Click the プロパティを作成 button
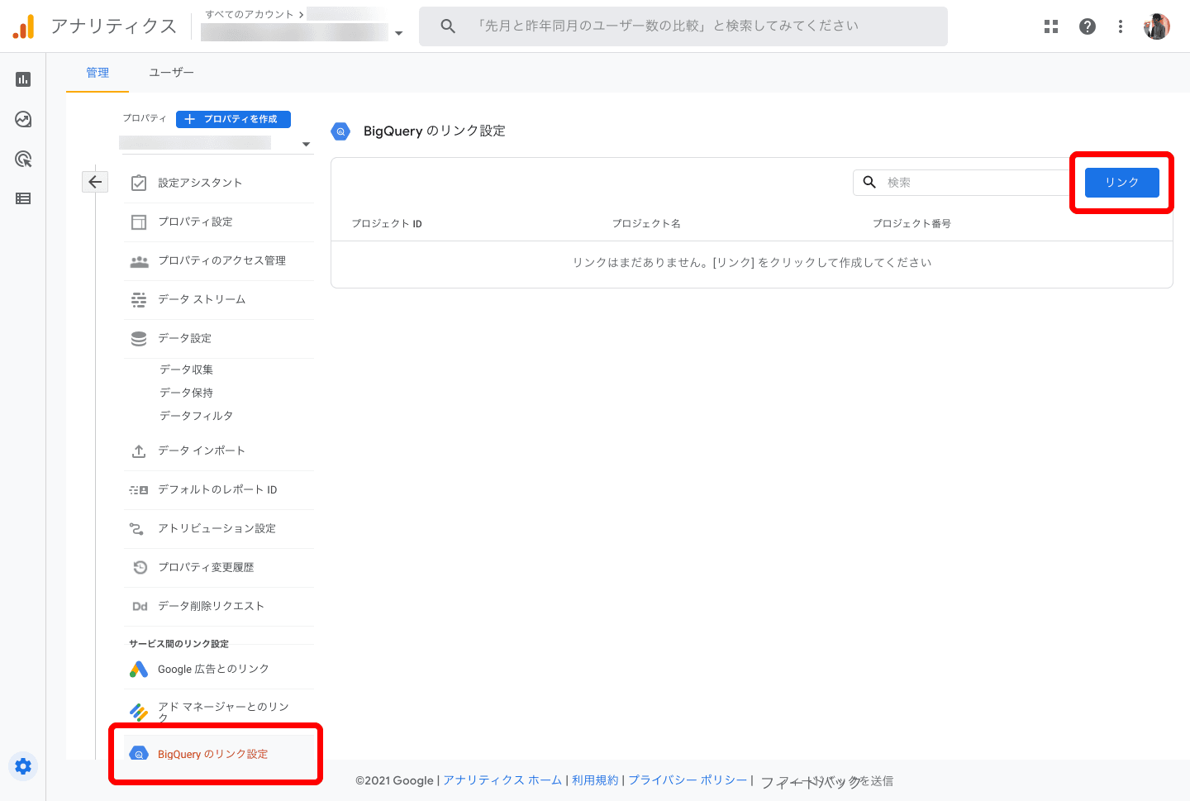Screen dimensions: 1190x801 pyautogui.click(x=233, y=119)
